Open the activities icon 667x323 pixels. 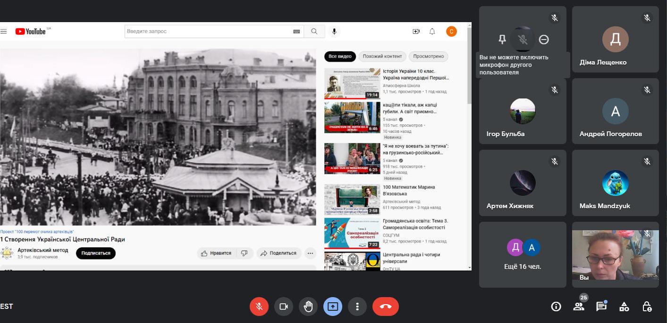tap(624, 307)
